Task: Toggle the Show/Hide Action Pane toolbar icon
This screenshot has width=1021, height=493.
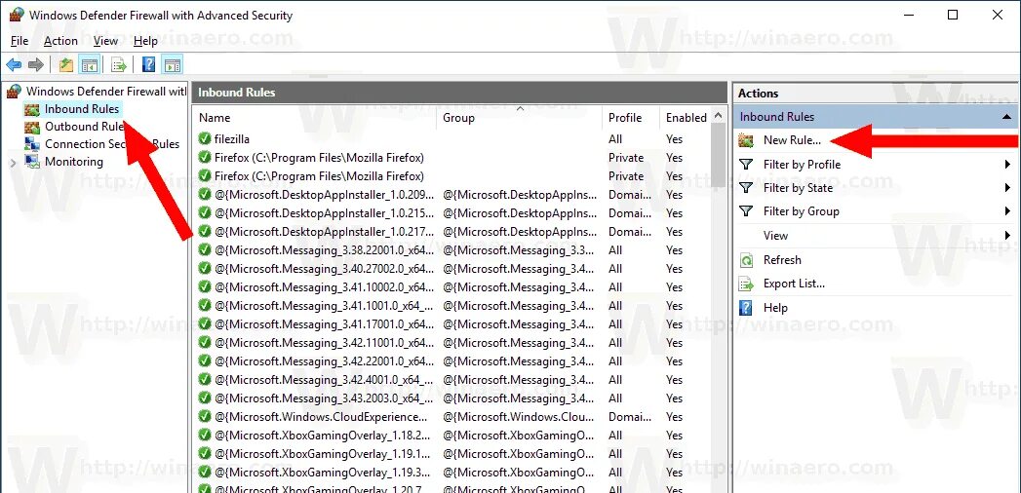Action: 172,64
